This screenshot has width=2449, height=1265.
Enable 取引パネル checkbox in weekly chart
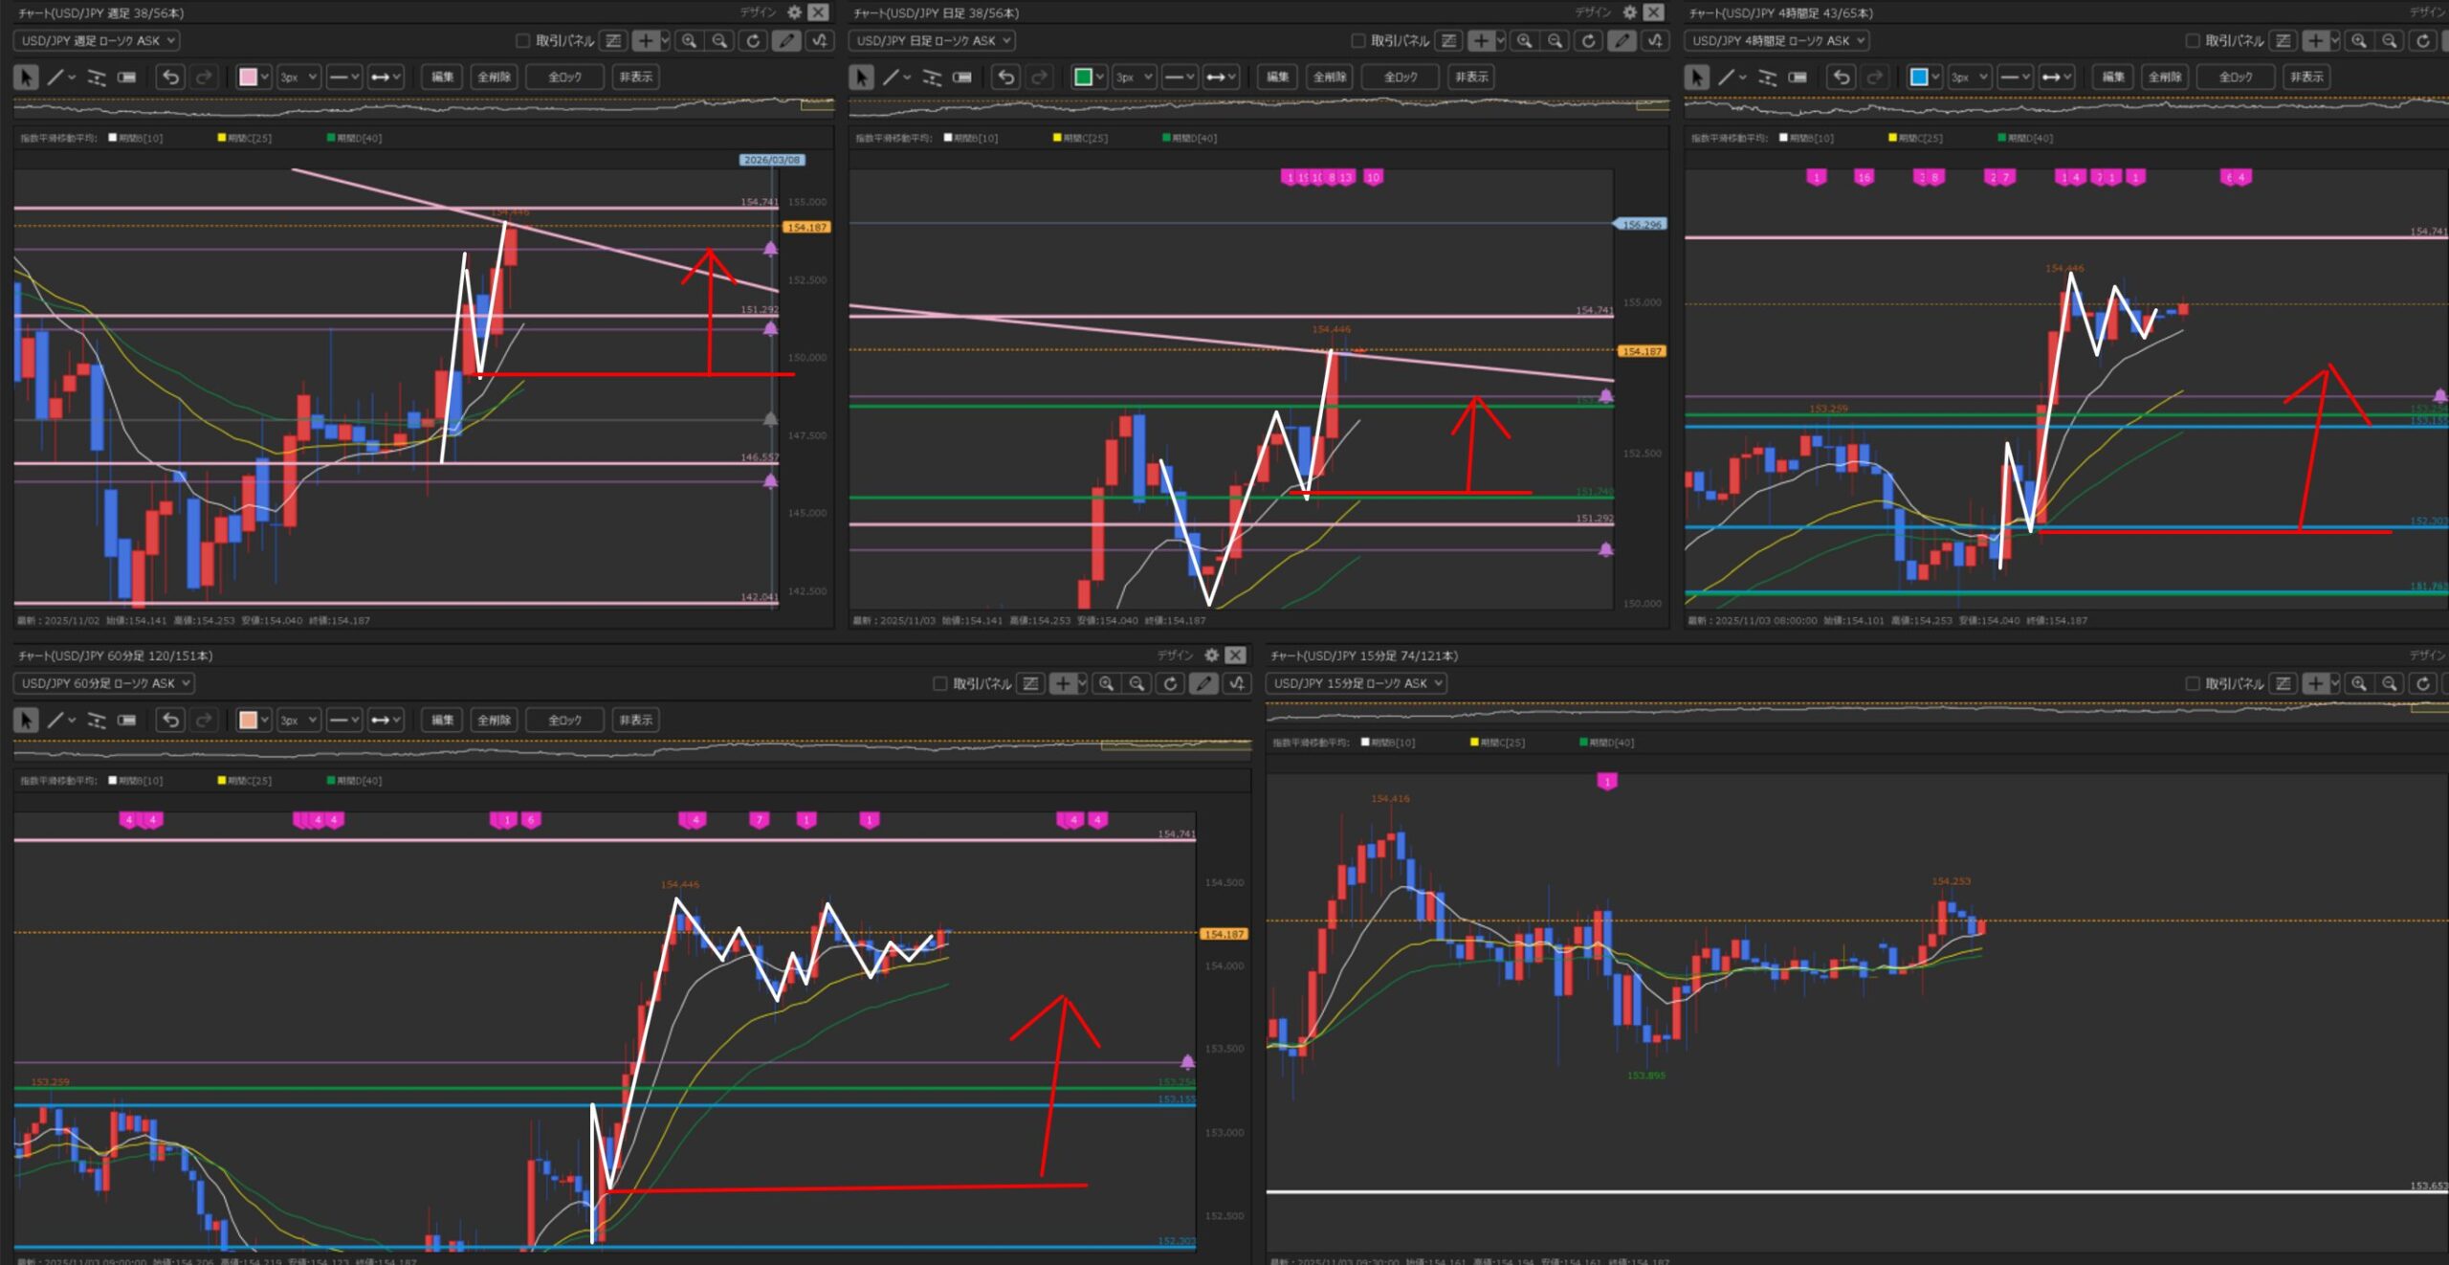[522, 40]
